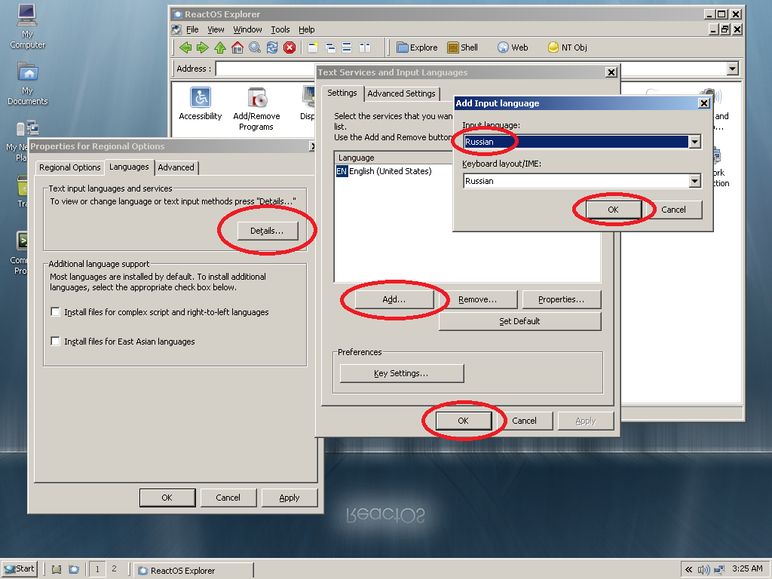Screen dimensions: 772x579
Task: Click the Cascade windows icon in toolbar
Action: [x=330, y=47]
